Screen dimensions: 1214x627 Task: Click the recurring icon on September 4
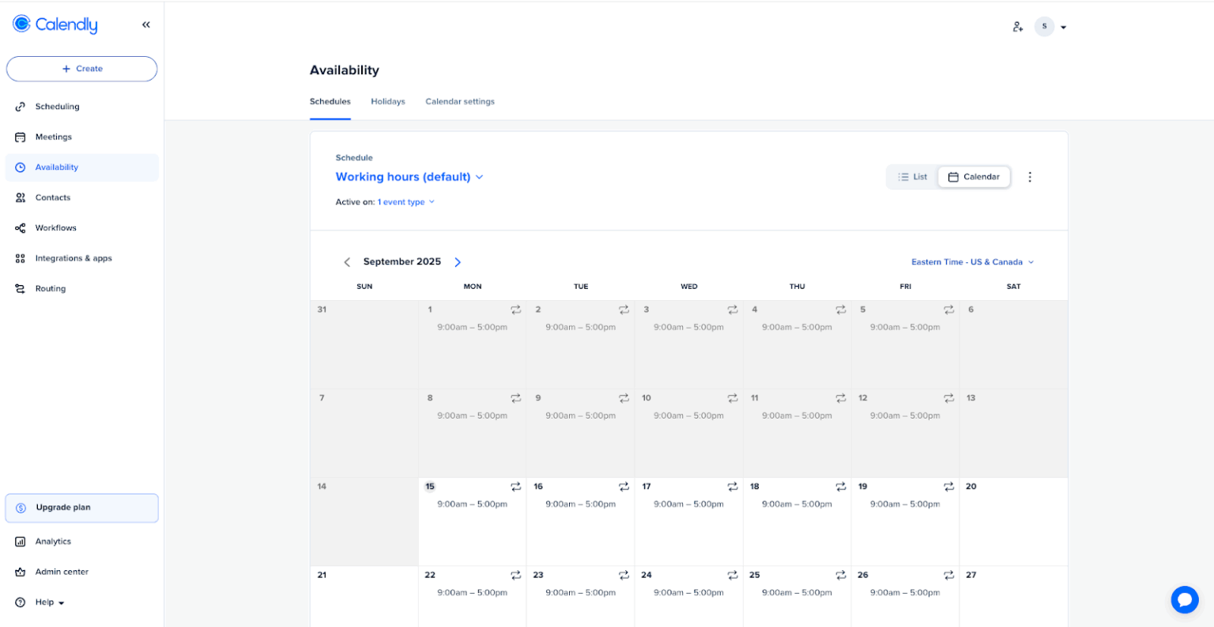point(841,310)
